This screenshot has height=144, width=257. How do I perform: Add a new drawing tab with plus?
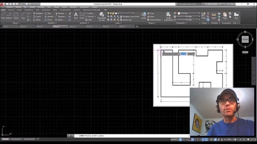click(137, 26)
